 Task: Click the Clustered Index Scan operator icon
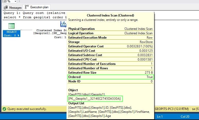63,24
